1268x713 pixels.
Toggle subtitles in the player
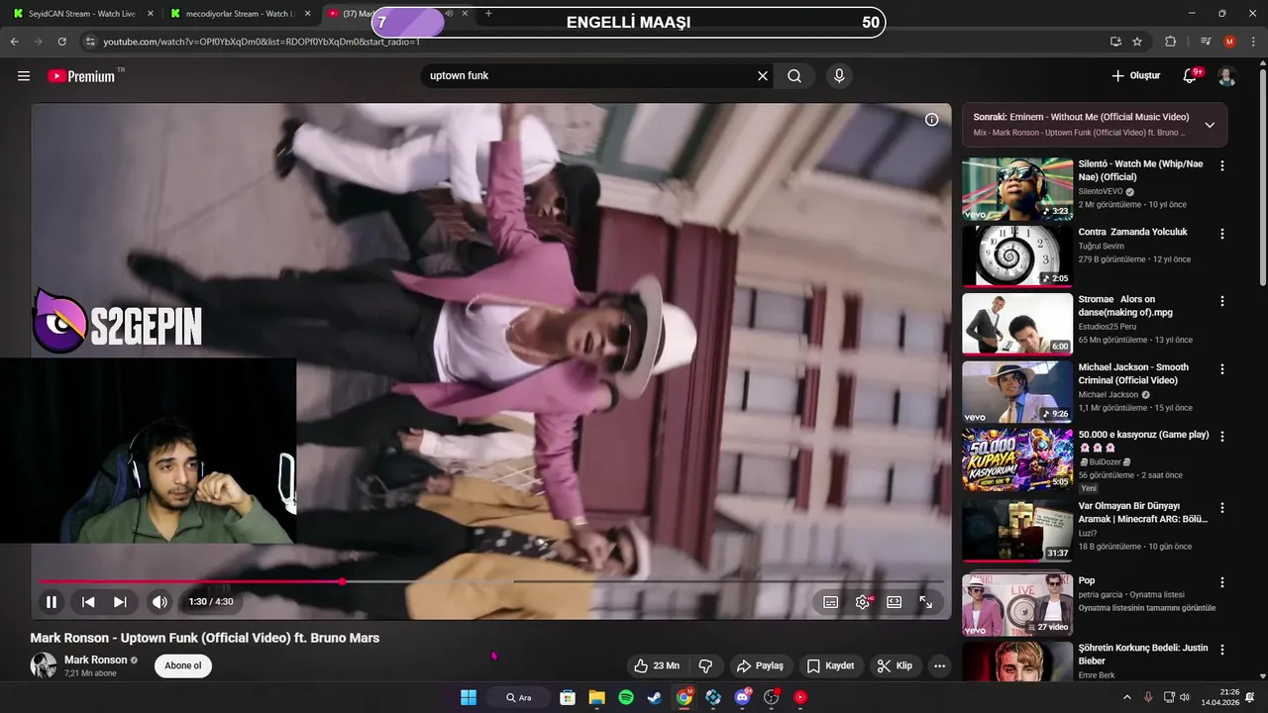pyautogui.click(x=831, y=602)
